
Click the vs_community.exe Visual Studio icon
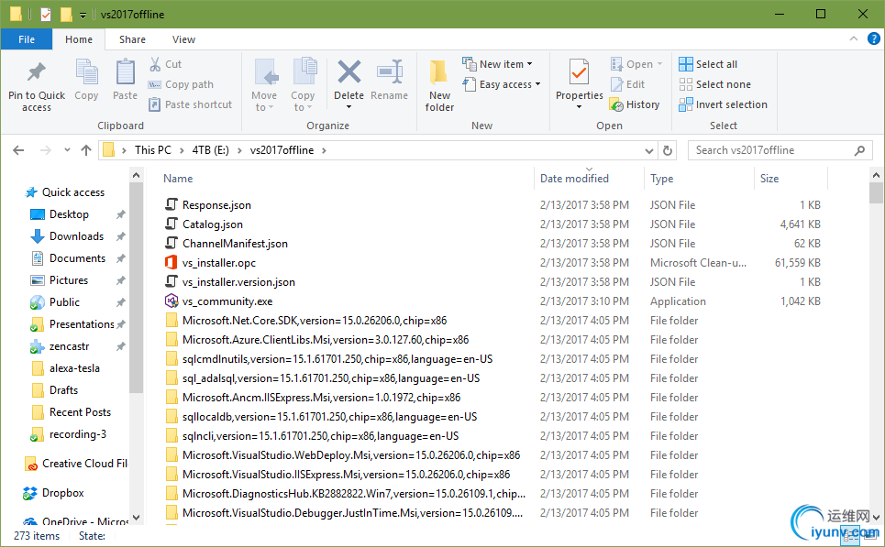pos(171,301)
